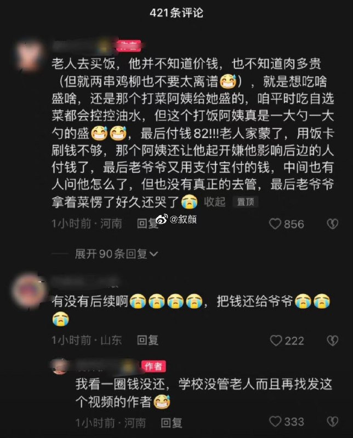
Task: Click the 置顶 pinned tag
Action: coord(246,201)
